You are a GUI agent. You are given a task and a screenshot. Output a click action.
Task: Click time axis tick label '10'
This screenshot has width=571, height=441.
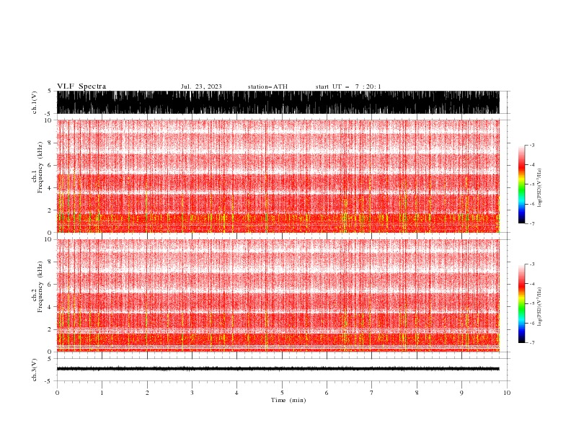point(507,393)
